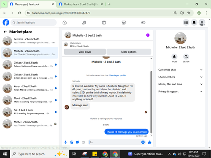Click the Search Facebook field

pos(34,22)
